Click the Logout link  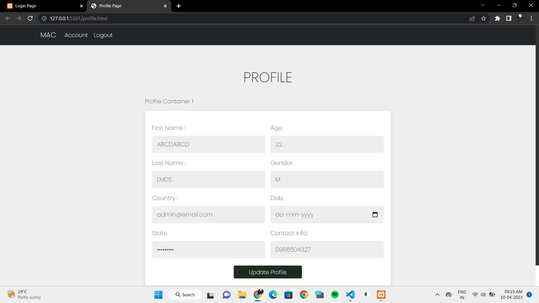(103, 35)
